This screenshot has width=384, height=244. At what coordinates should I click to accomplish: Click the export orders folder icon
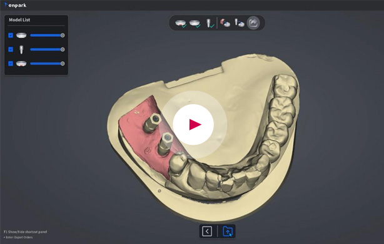pyautogui.click(x=228, y=231)
